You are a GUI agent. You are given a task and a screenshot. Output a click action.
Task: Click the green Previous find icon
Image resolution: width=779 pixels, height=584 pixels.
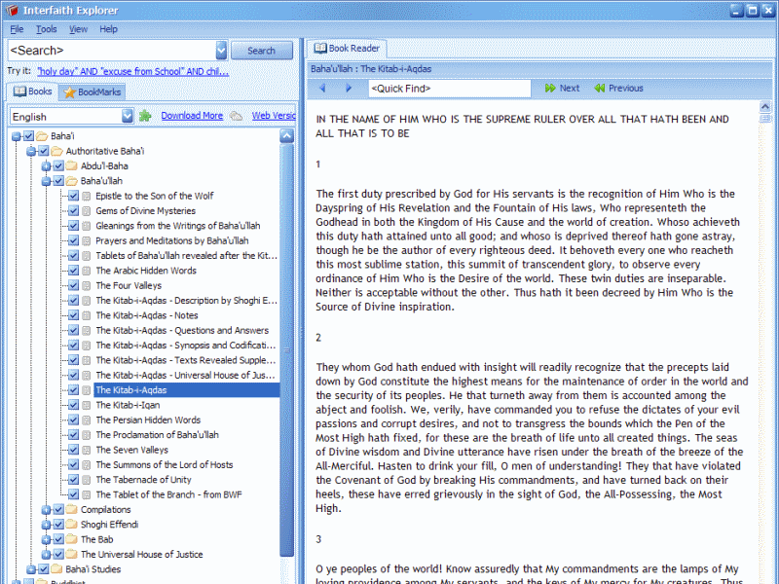[599, 89]
